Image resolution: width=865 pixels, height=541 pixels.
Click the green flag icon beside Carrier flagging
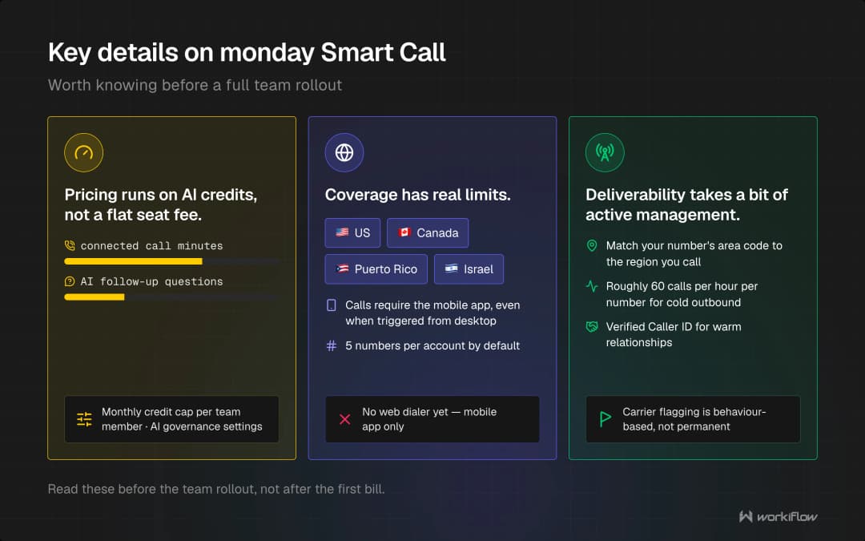(605, 419)
